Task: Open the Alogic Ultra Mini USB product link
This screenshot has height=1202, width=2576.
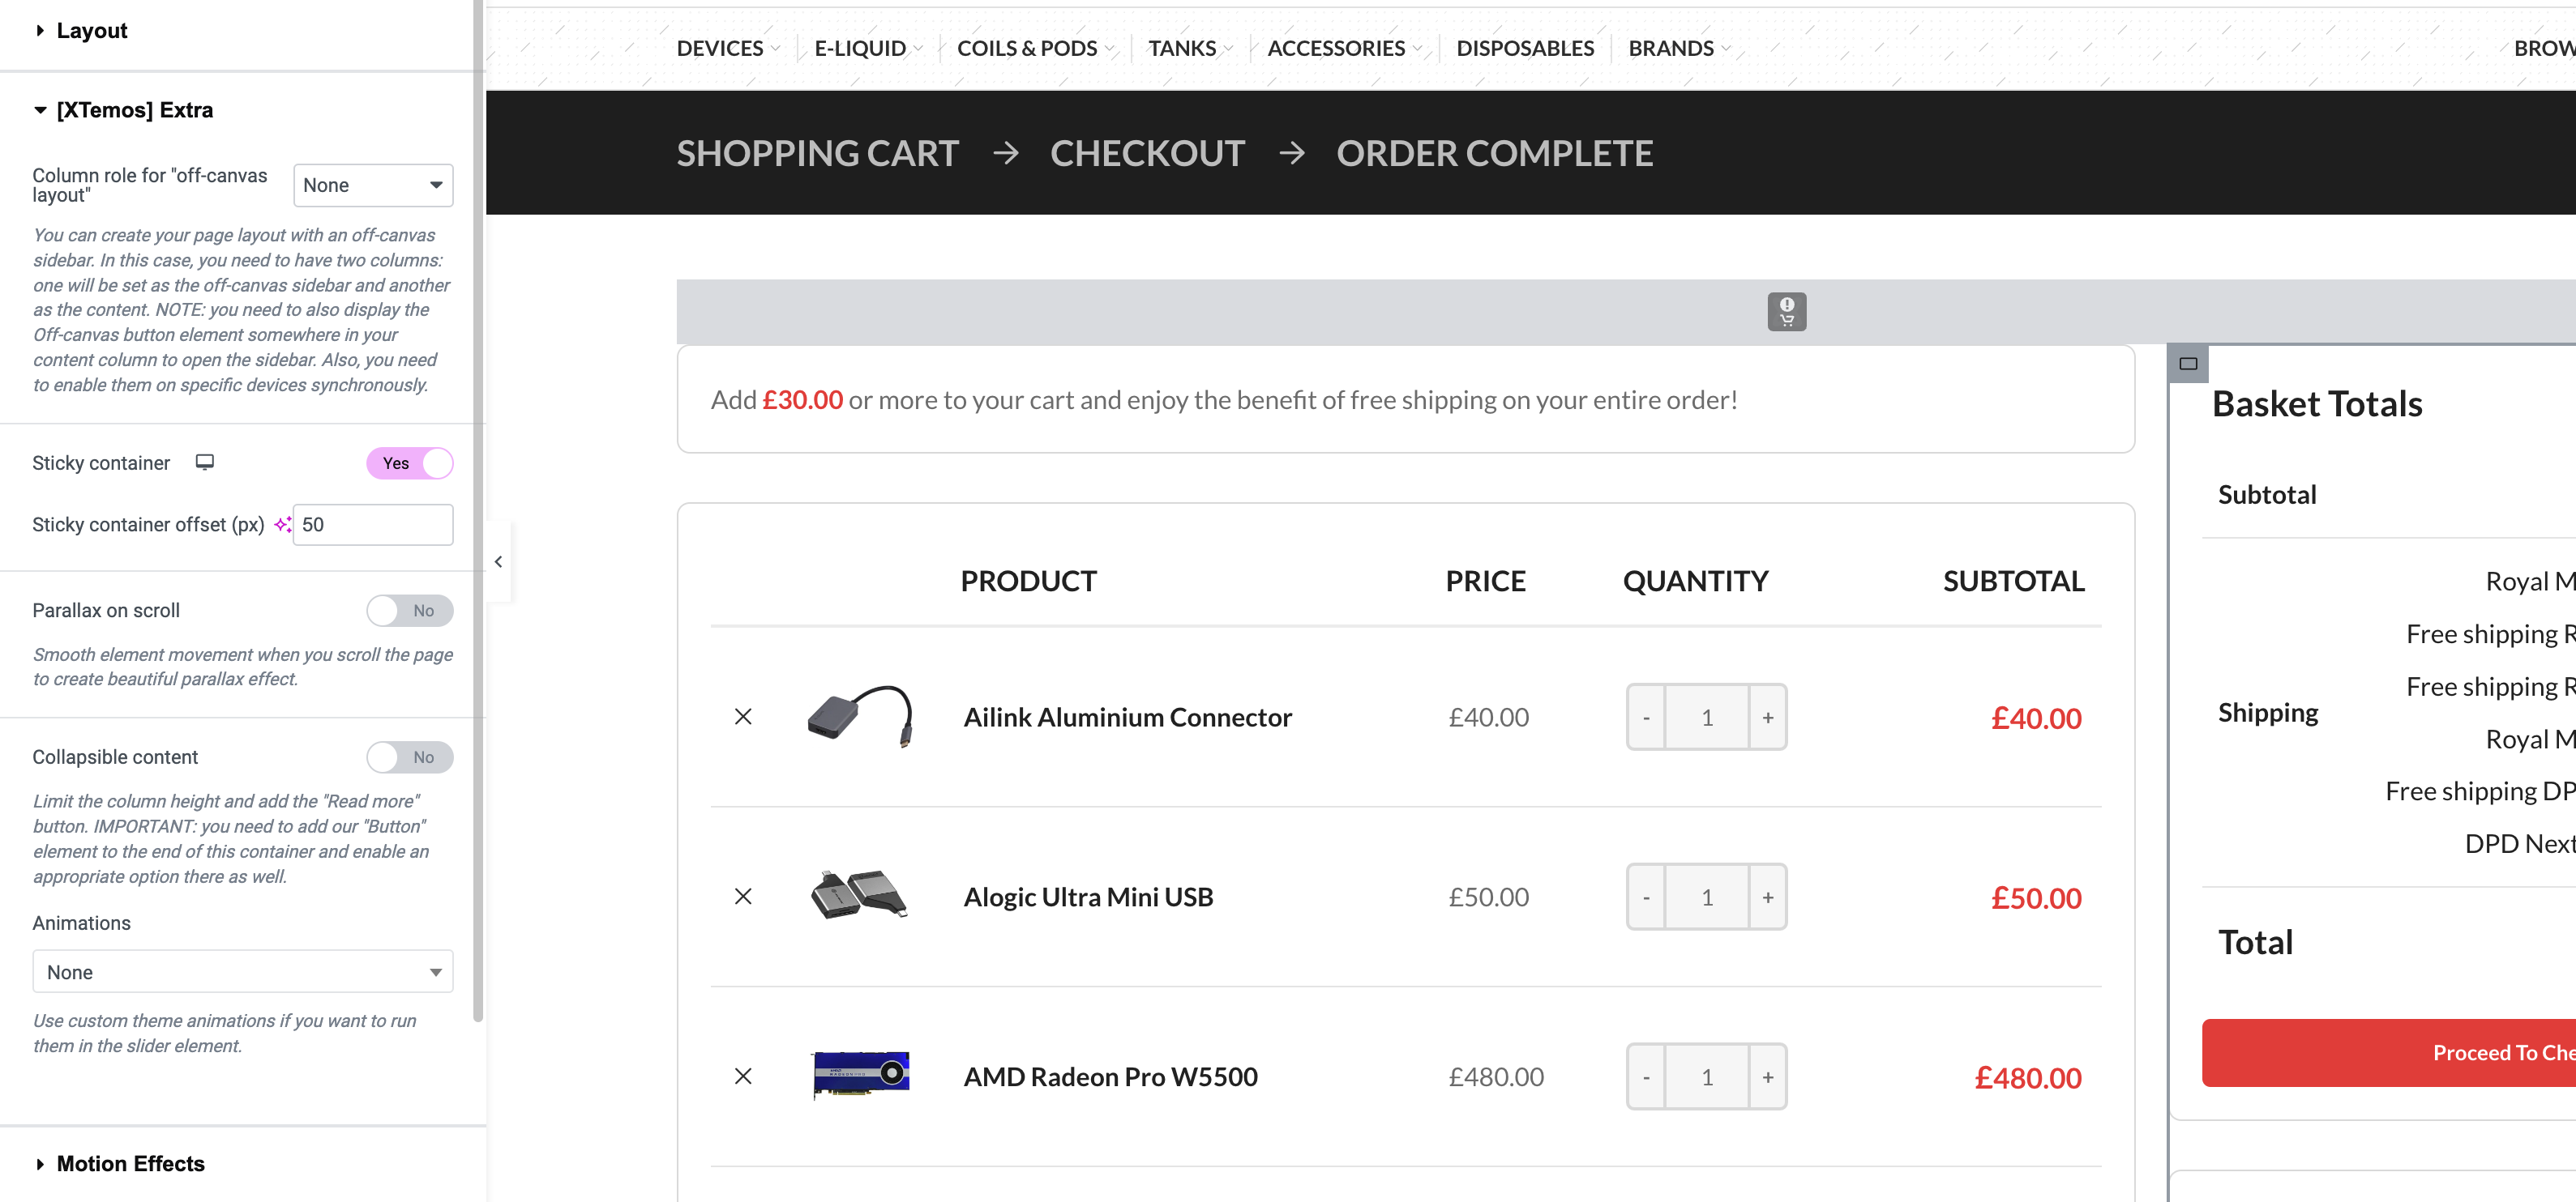Action: point(1088,897)
